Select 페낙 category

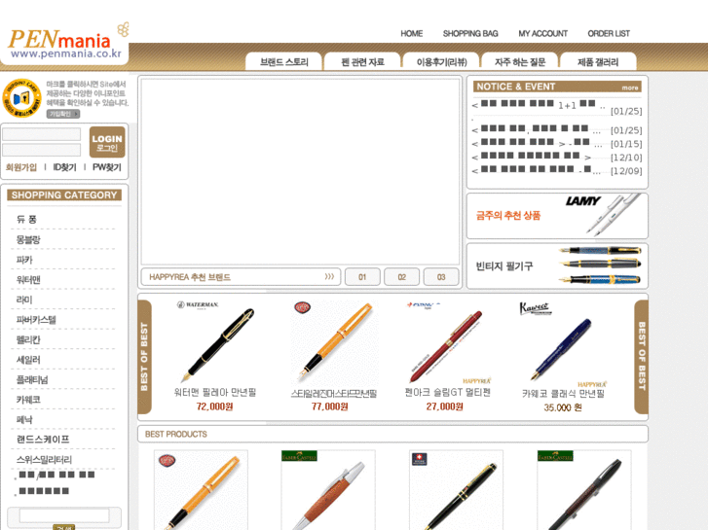click(24, 419)
